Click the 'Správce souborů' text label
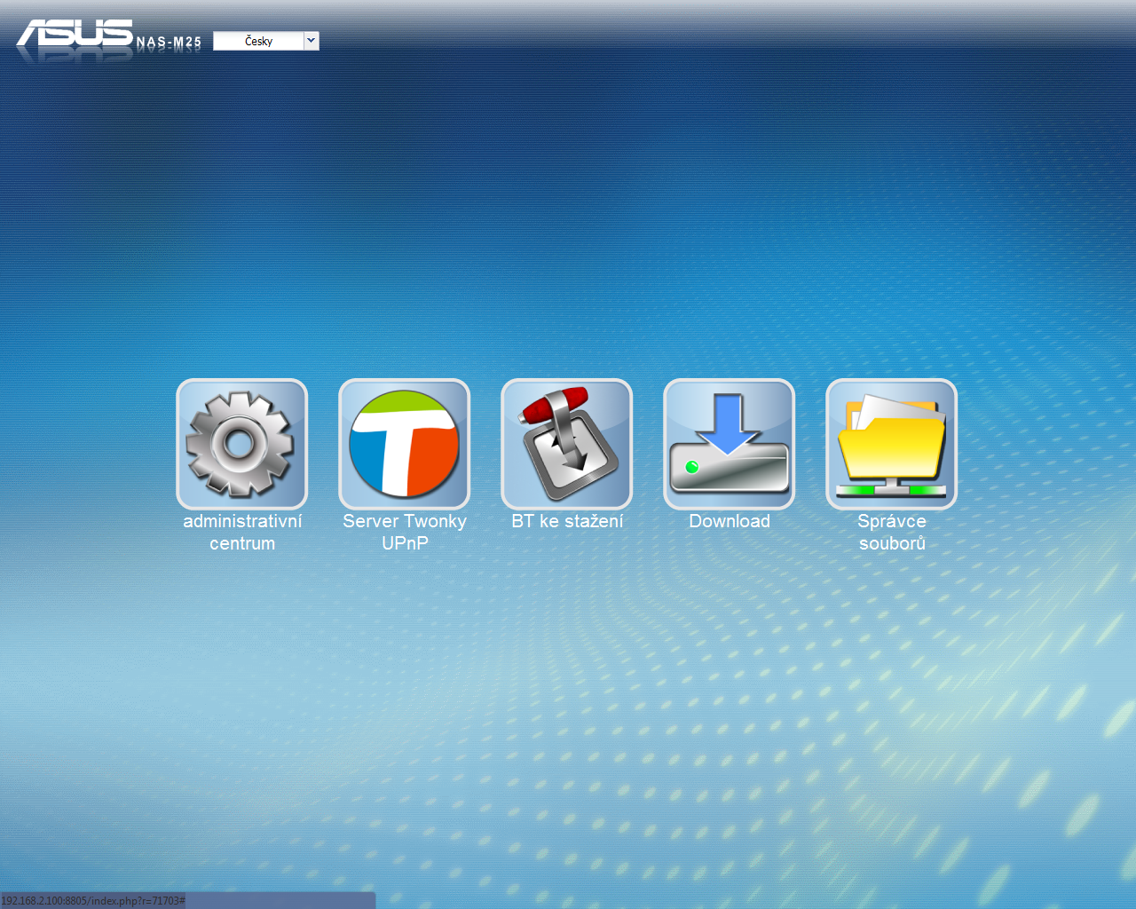 pyautogui.click(x=892, y=532)
